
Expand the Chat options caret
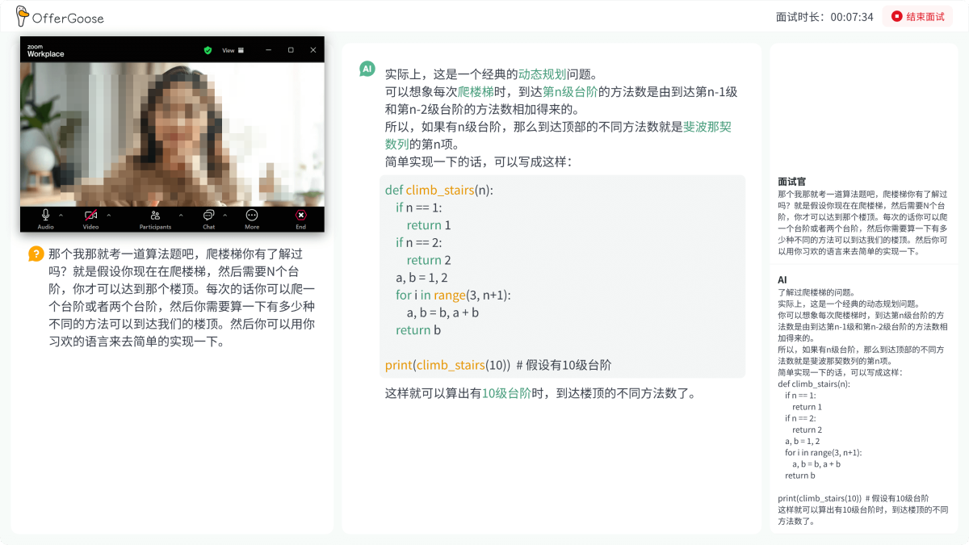224,215
